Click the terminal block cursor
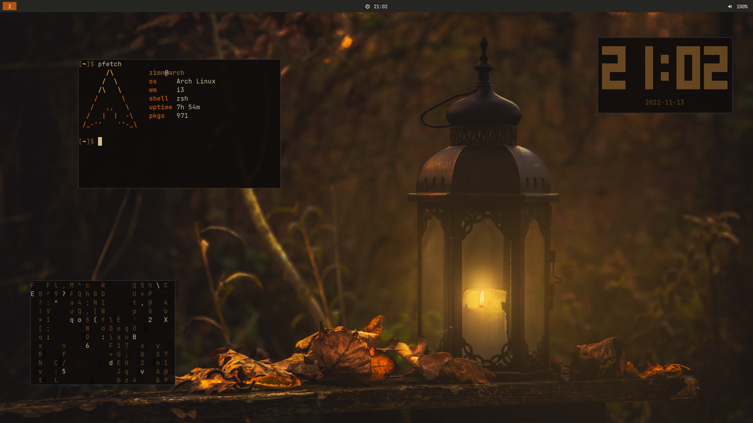 point(100,141)
